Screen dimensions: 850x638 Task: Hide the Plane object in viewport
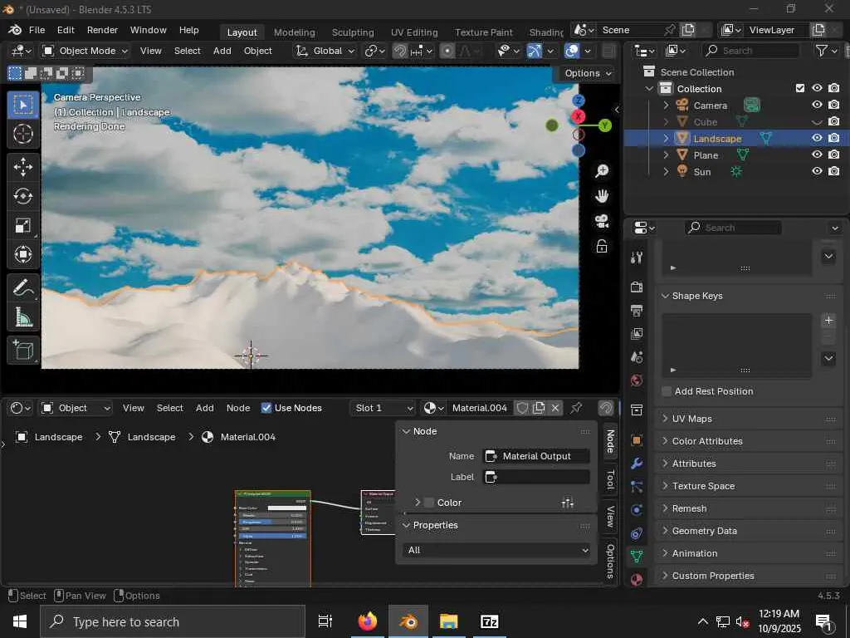point(817,155)
